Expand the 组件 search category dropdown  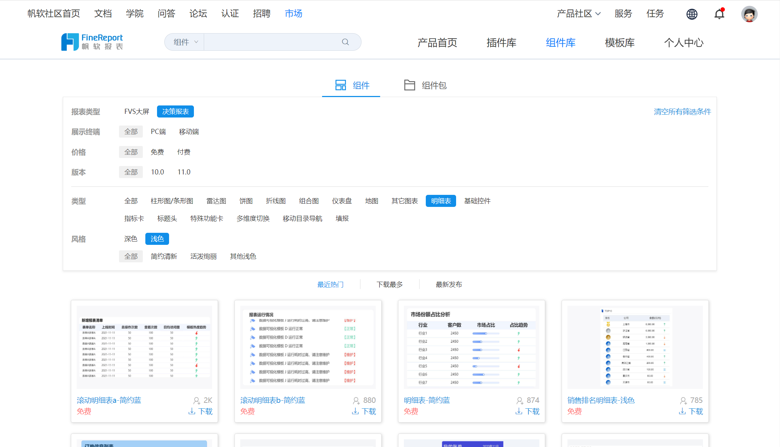[186, 42]
